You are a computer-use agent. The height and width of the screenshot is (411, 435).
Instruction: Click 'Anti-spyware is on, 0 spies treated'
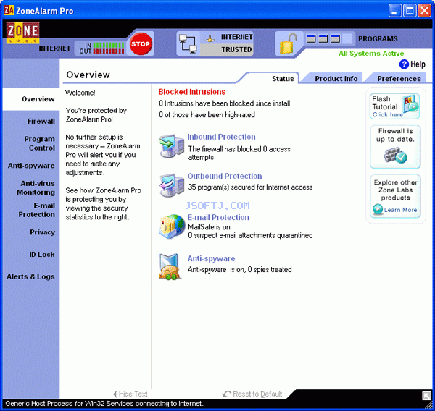240,269
